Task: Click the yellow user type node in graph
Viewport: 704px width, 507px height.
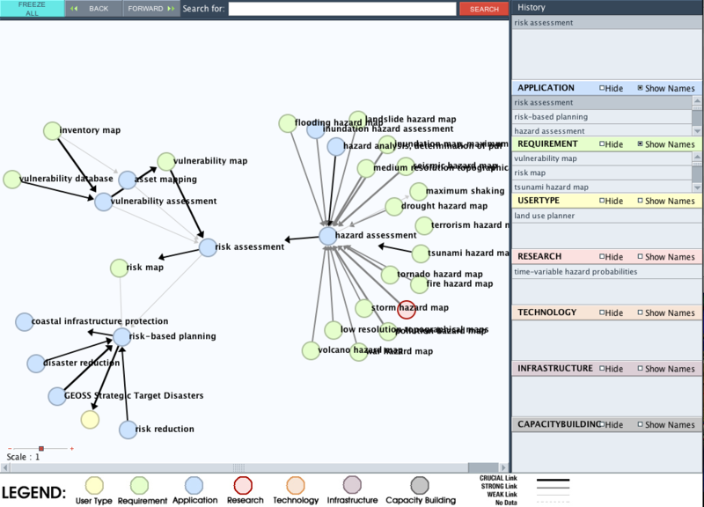Action: click(x=90, y=419)
